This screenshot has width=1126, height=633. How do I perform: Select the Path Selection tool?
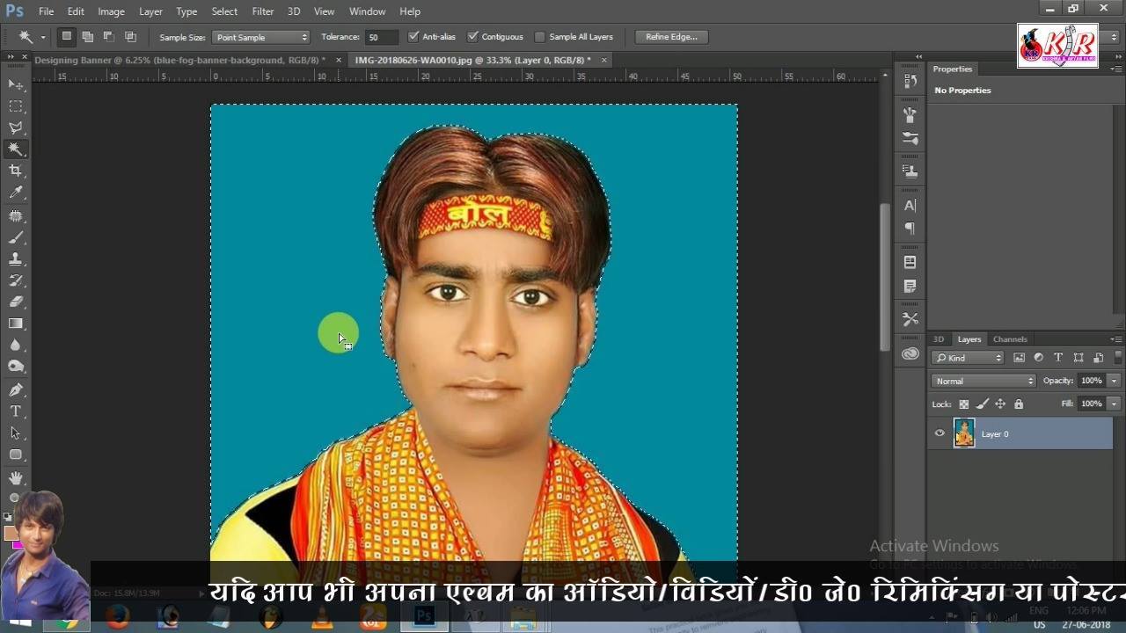pyautogui.click(x=16, y=433)
